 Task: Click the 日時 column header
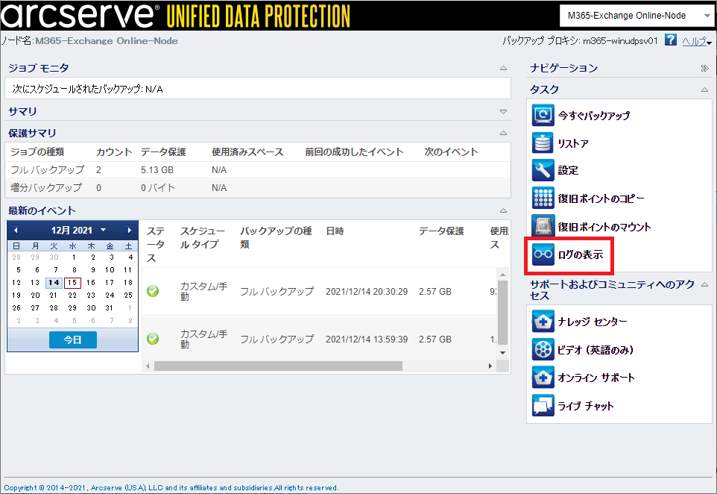335,231
